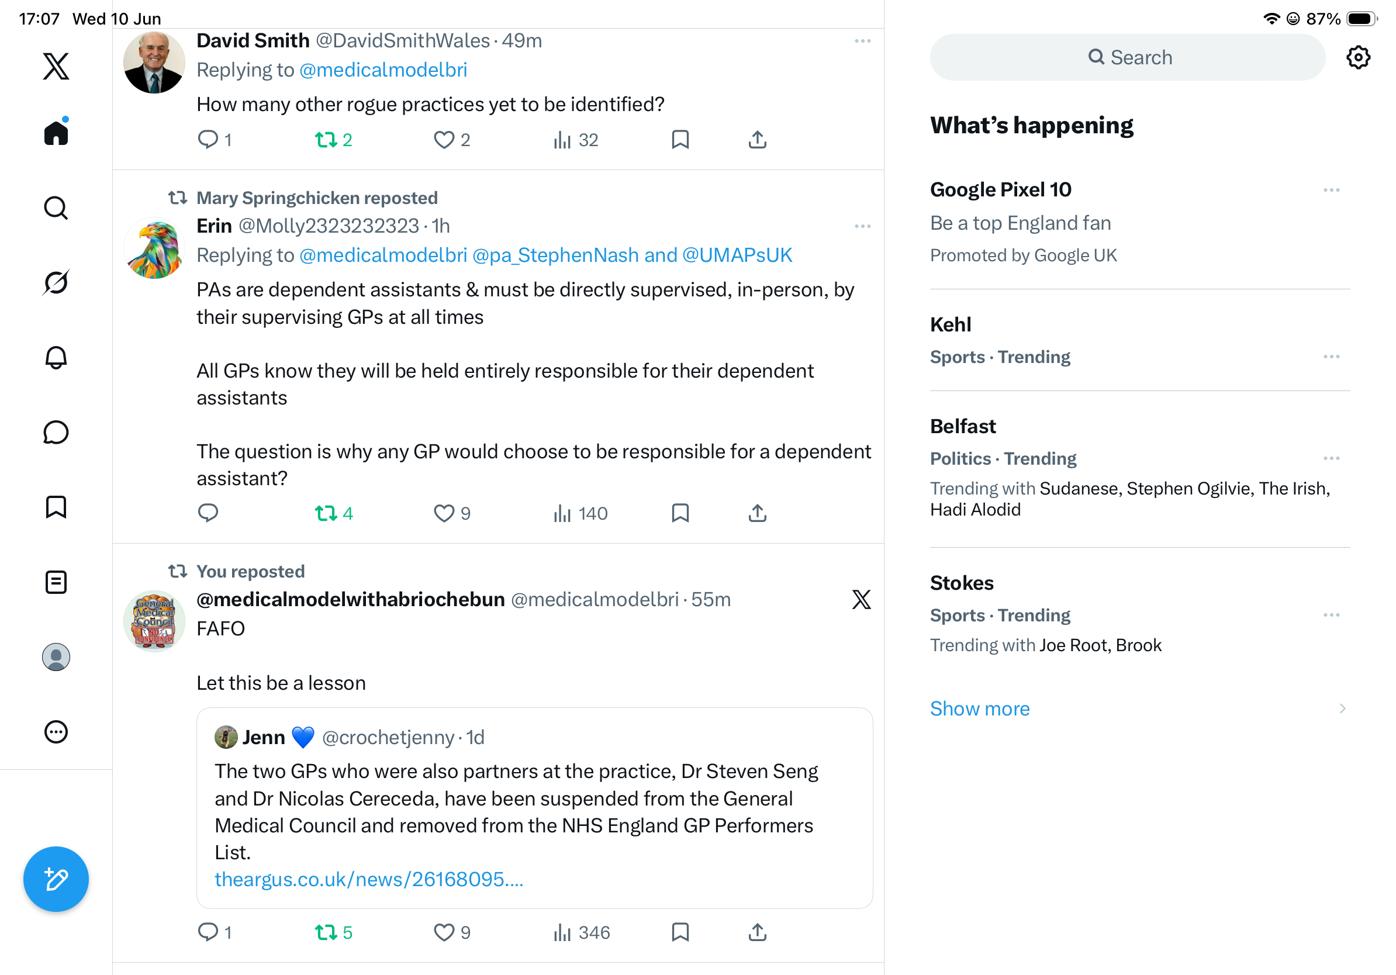Open the Explore search sidebar item

coord(56,208)
